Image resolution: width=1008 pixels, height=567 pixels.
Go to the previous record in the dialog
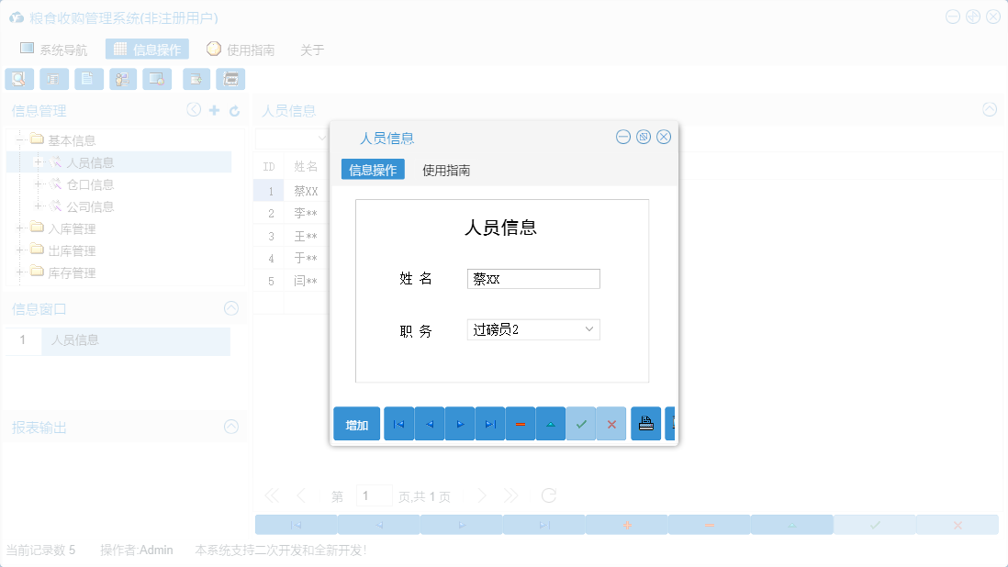click(x=429, y=423)
